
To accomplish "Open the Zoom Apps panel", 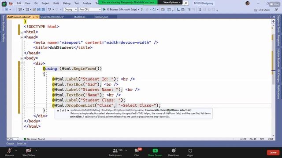I will click(x=190, y=152).
